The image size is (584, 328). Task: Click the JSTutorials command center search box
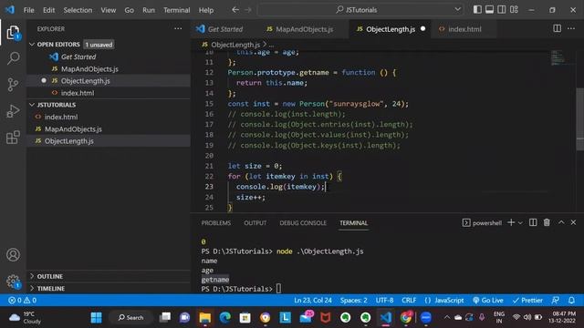tap(360, 10)
